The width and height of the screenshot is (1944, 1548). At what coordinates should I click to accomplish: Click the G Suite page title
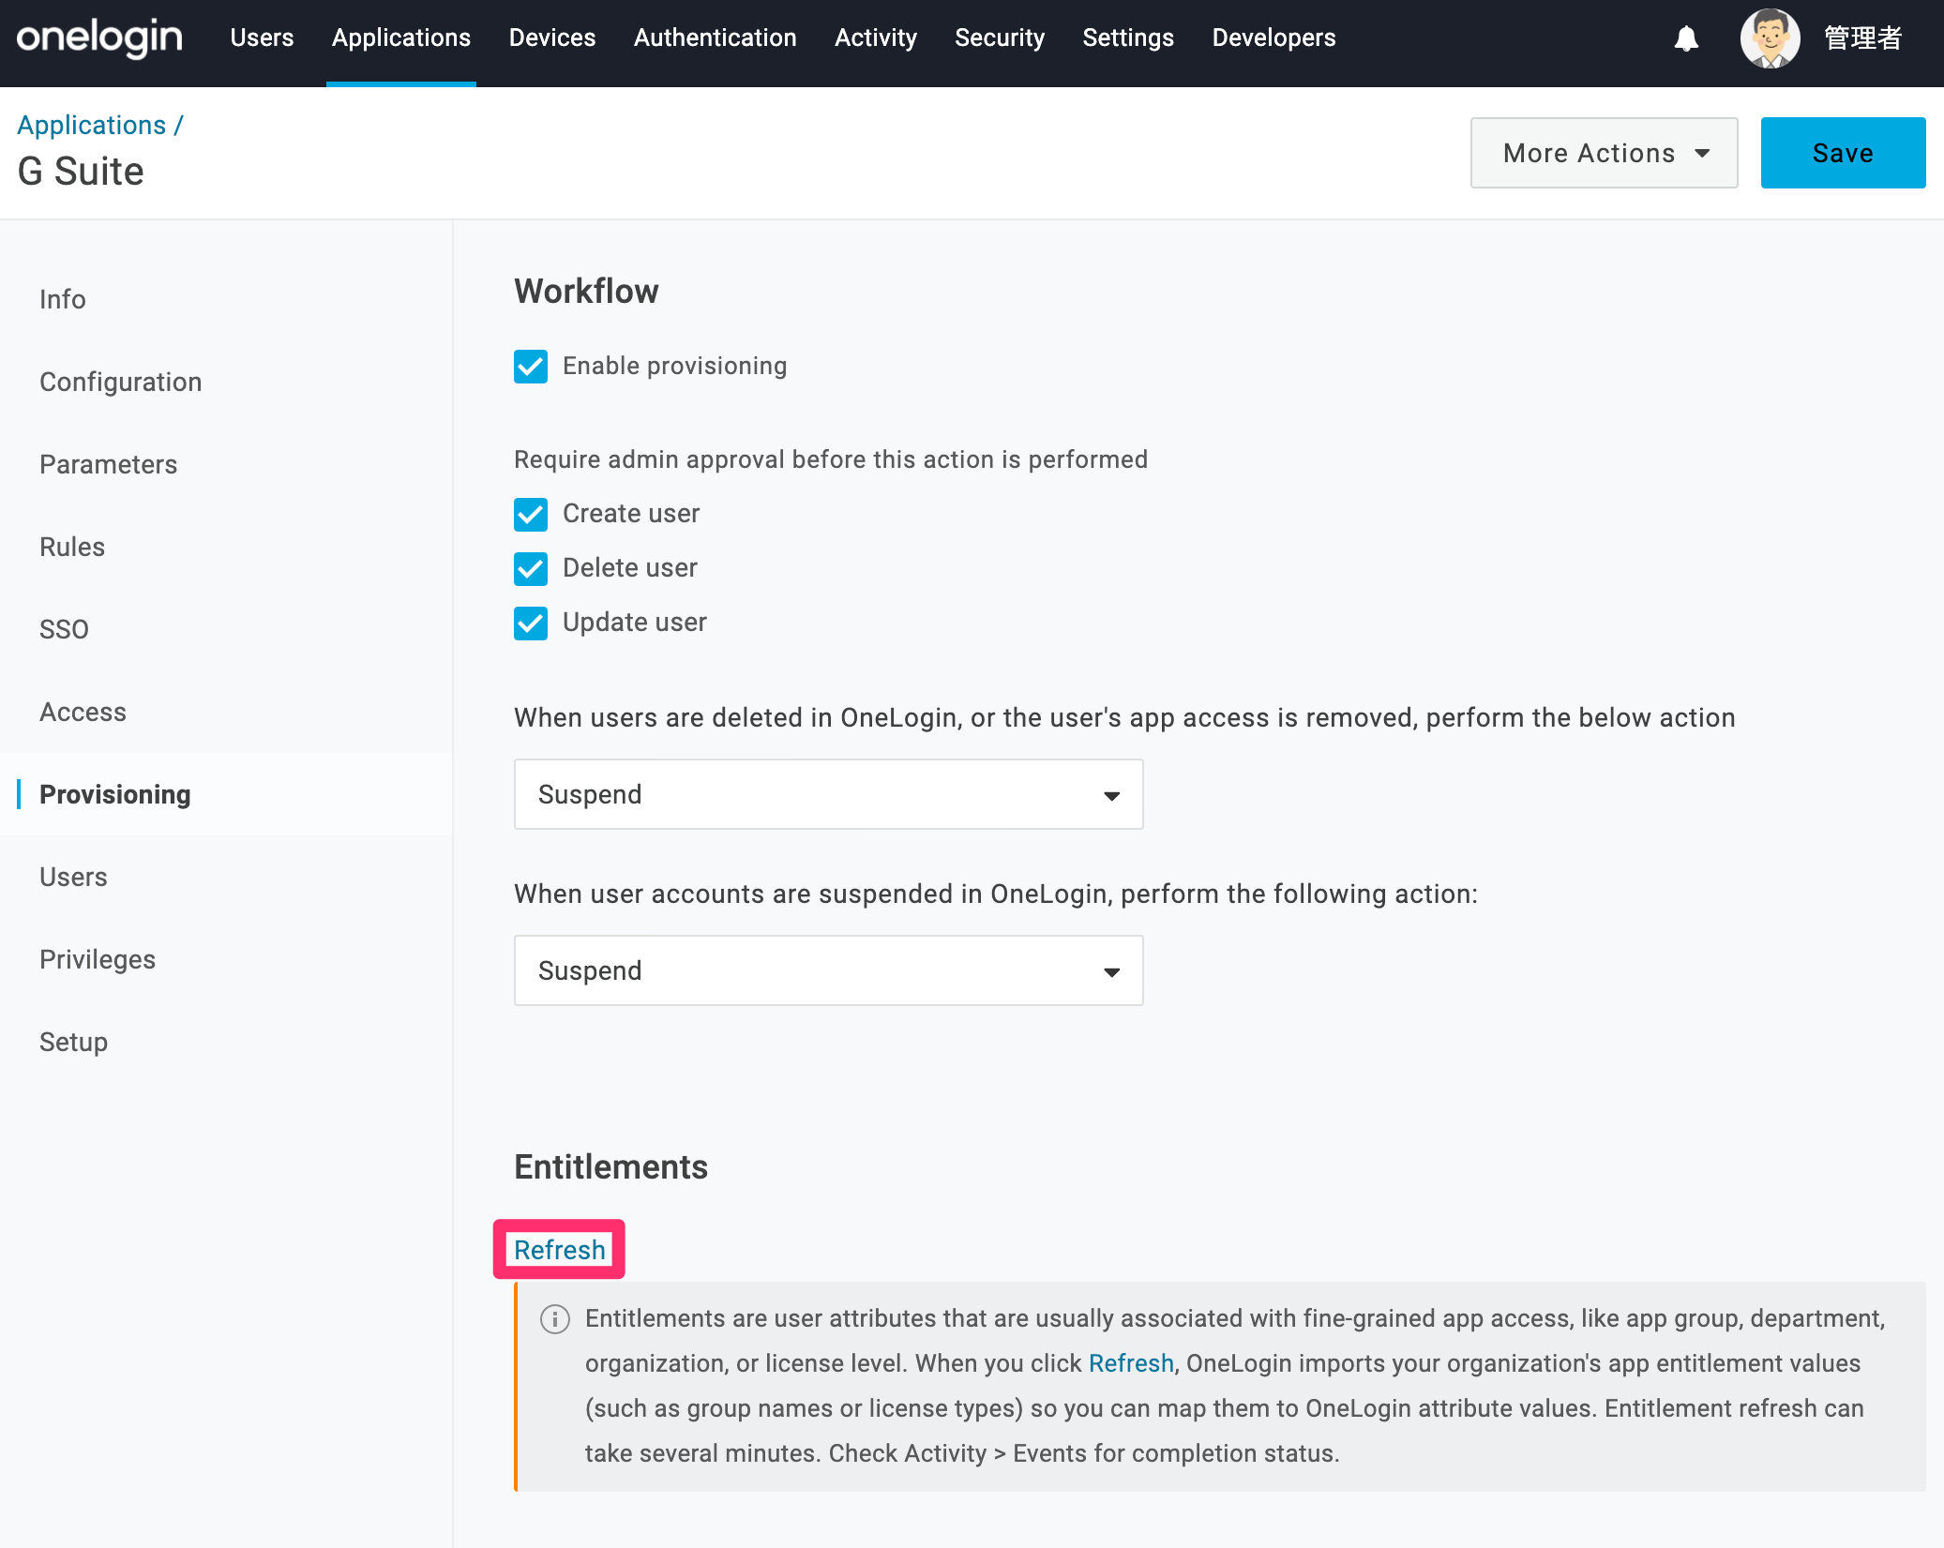[81, 172]
